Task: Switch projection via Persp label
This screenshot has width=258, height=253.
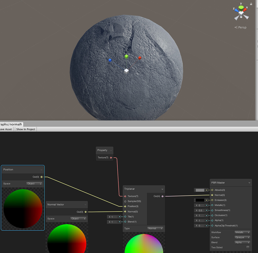Action: tap(241, 27)
